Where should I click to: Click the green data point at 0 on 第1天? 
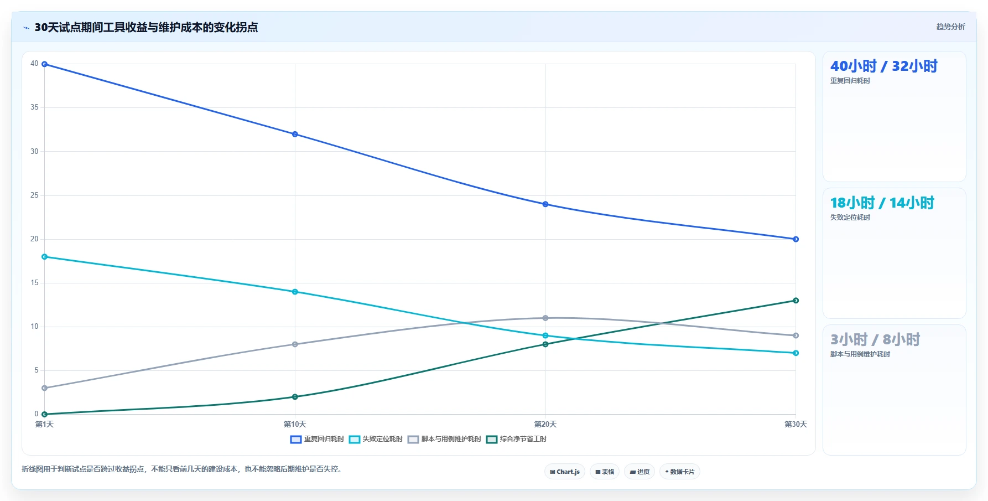[45, 414]
